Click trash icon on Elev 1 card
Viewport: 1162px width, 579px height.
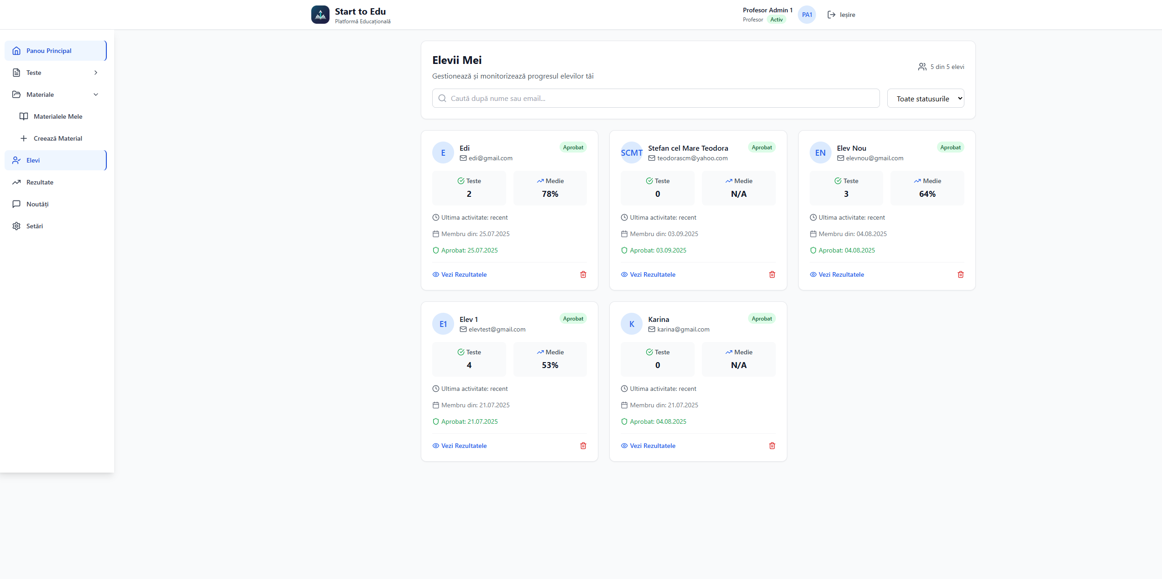583,446
